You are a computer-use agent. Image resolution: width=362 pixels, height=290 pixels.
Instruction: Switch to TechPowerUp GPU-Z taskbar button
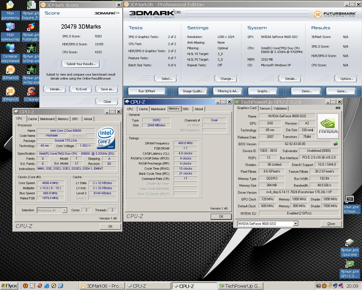pyautogui.click(x=241, y=286)
